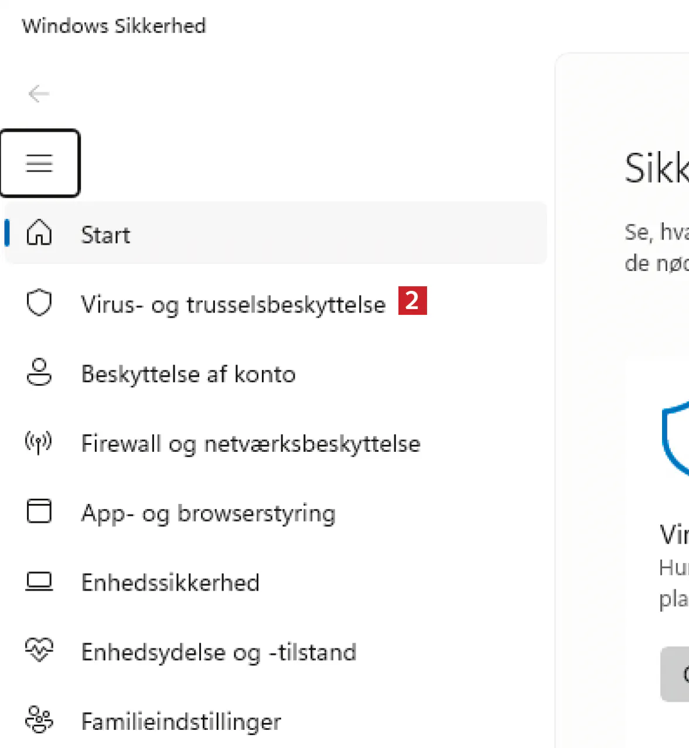Toggle the hamburger navigation menu
The width and height of the screenshot is (689, 748).
click(x=39, y=163)
